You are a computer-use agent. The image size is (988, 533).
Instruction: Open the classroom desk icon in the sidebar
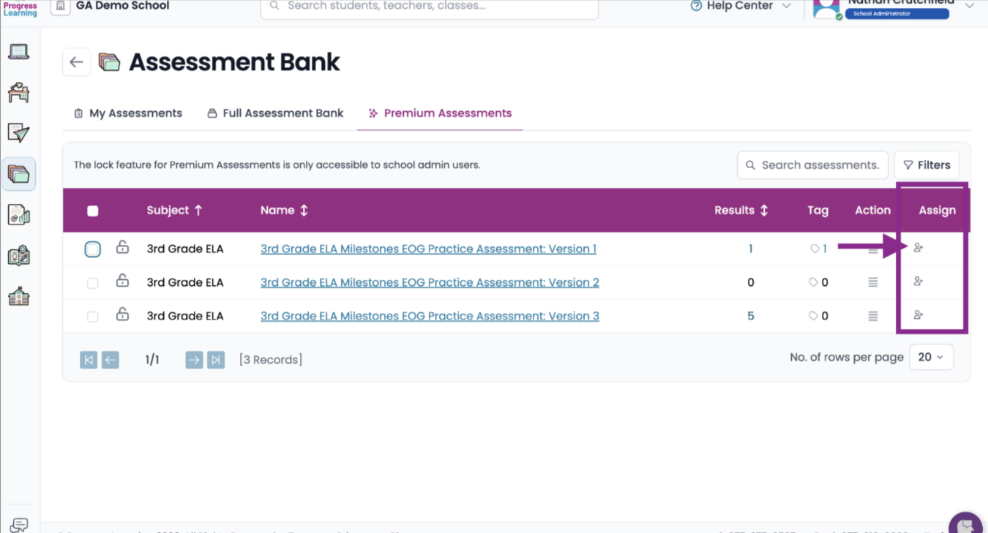(18, 93)
